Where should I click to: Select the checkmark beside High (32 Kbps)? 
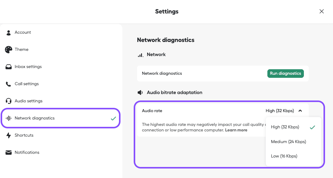click(x=312, y=127)
